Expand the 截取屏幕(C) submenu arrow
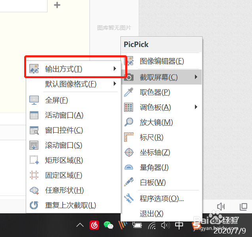This screenshot has width=252, height=237. click(x=196, y=77)
